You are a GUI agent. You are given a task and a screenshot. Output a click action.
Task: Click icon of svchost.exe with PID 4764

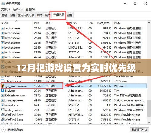coord(2,57)
